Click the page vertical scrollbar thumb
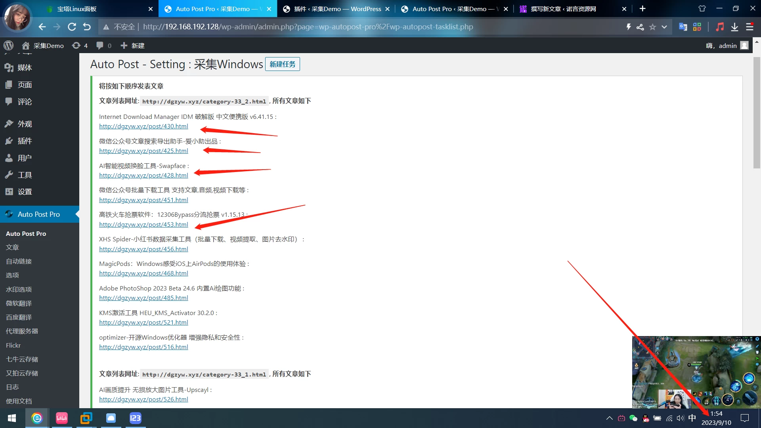Screen dimensions: 761x428 757,113
